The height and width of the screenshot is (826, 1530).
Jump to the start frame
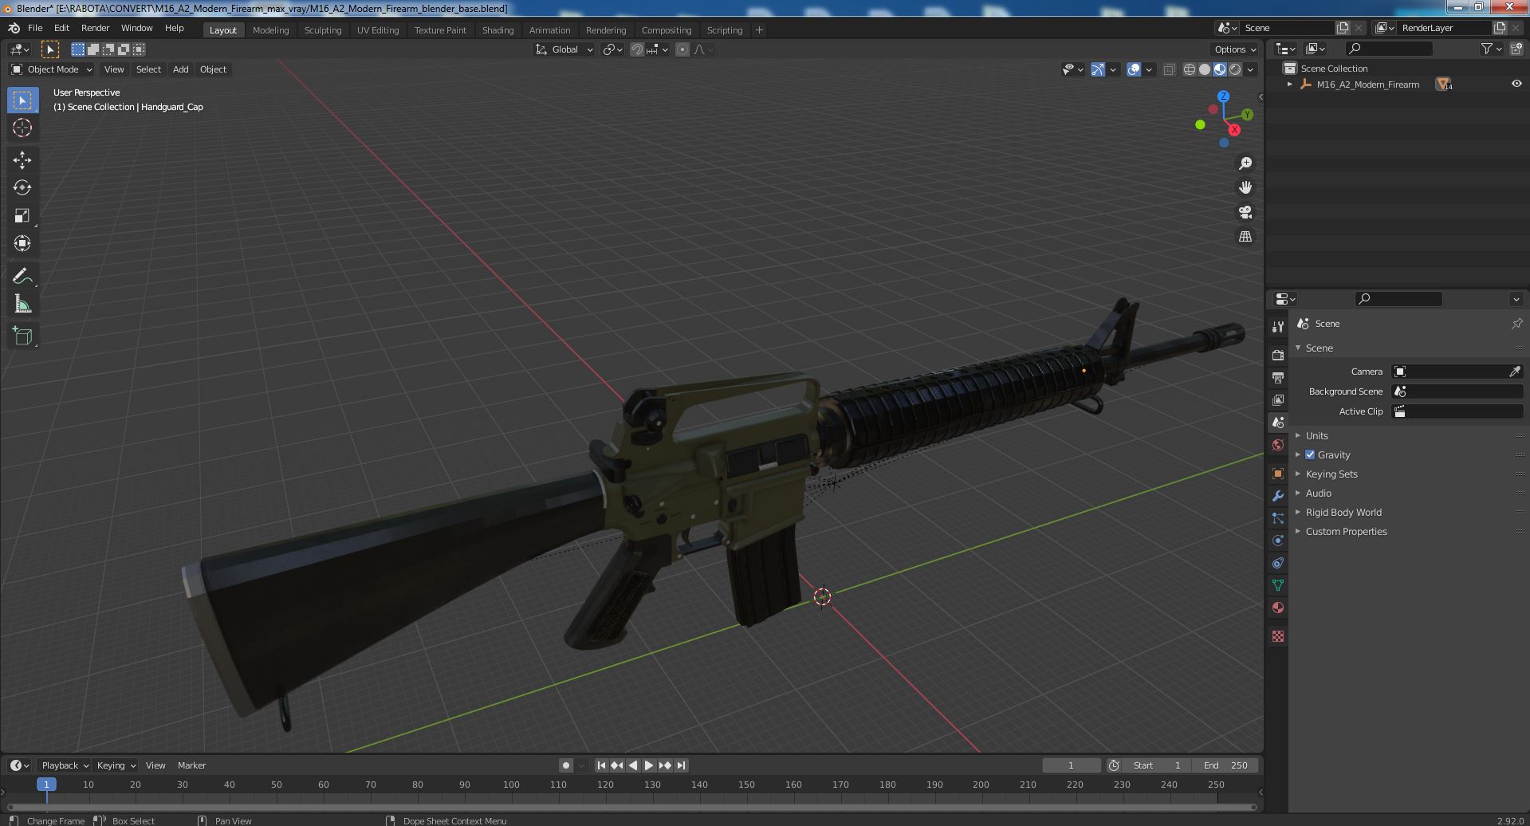click(x=601, y=765)
